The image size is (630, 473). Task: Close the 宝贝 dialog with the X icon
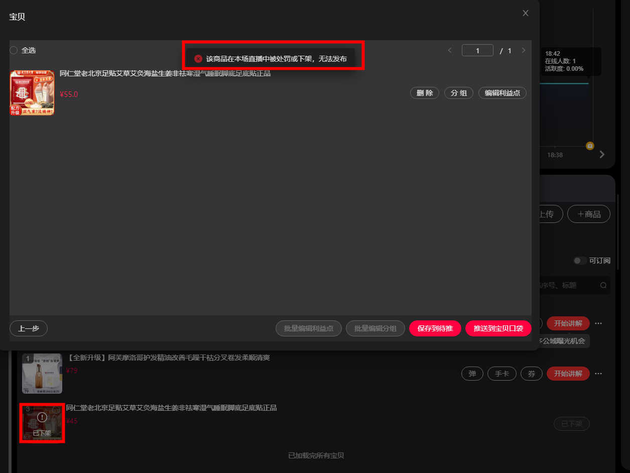pos(526,13)
